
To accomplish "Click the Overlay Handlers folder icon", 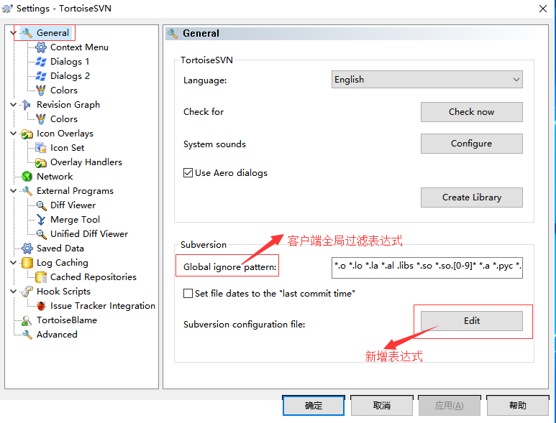I will coord(41,162).
